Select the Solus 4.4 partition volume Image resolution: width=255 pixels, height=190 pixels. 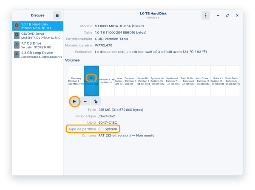pos(217,81)
